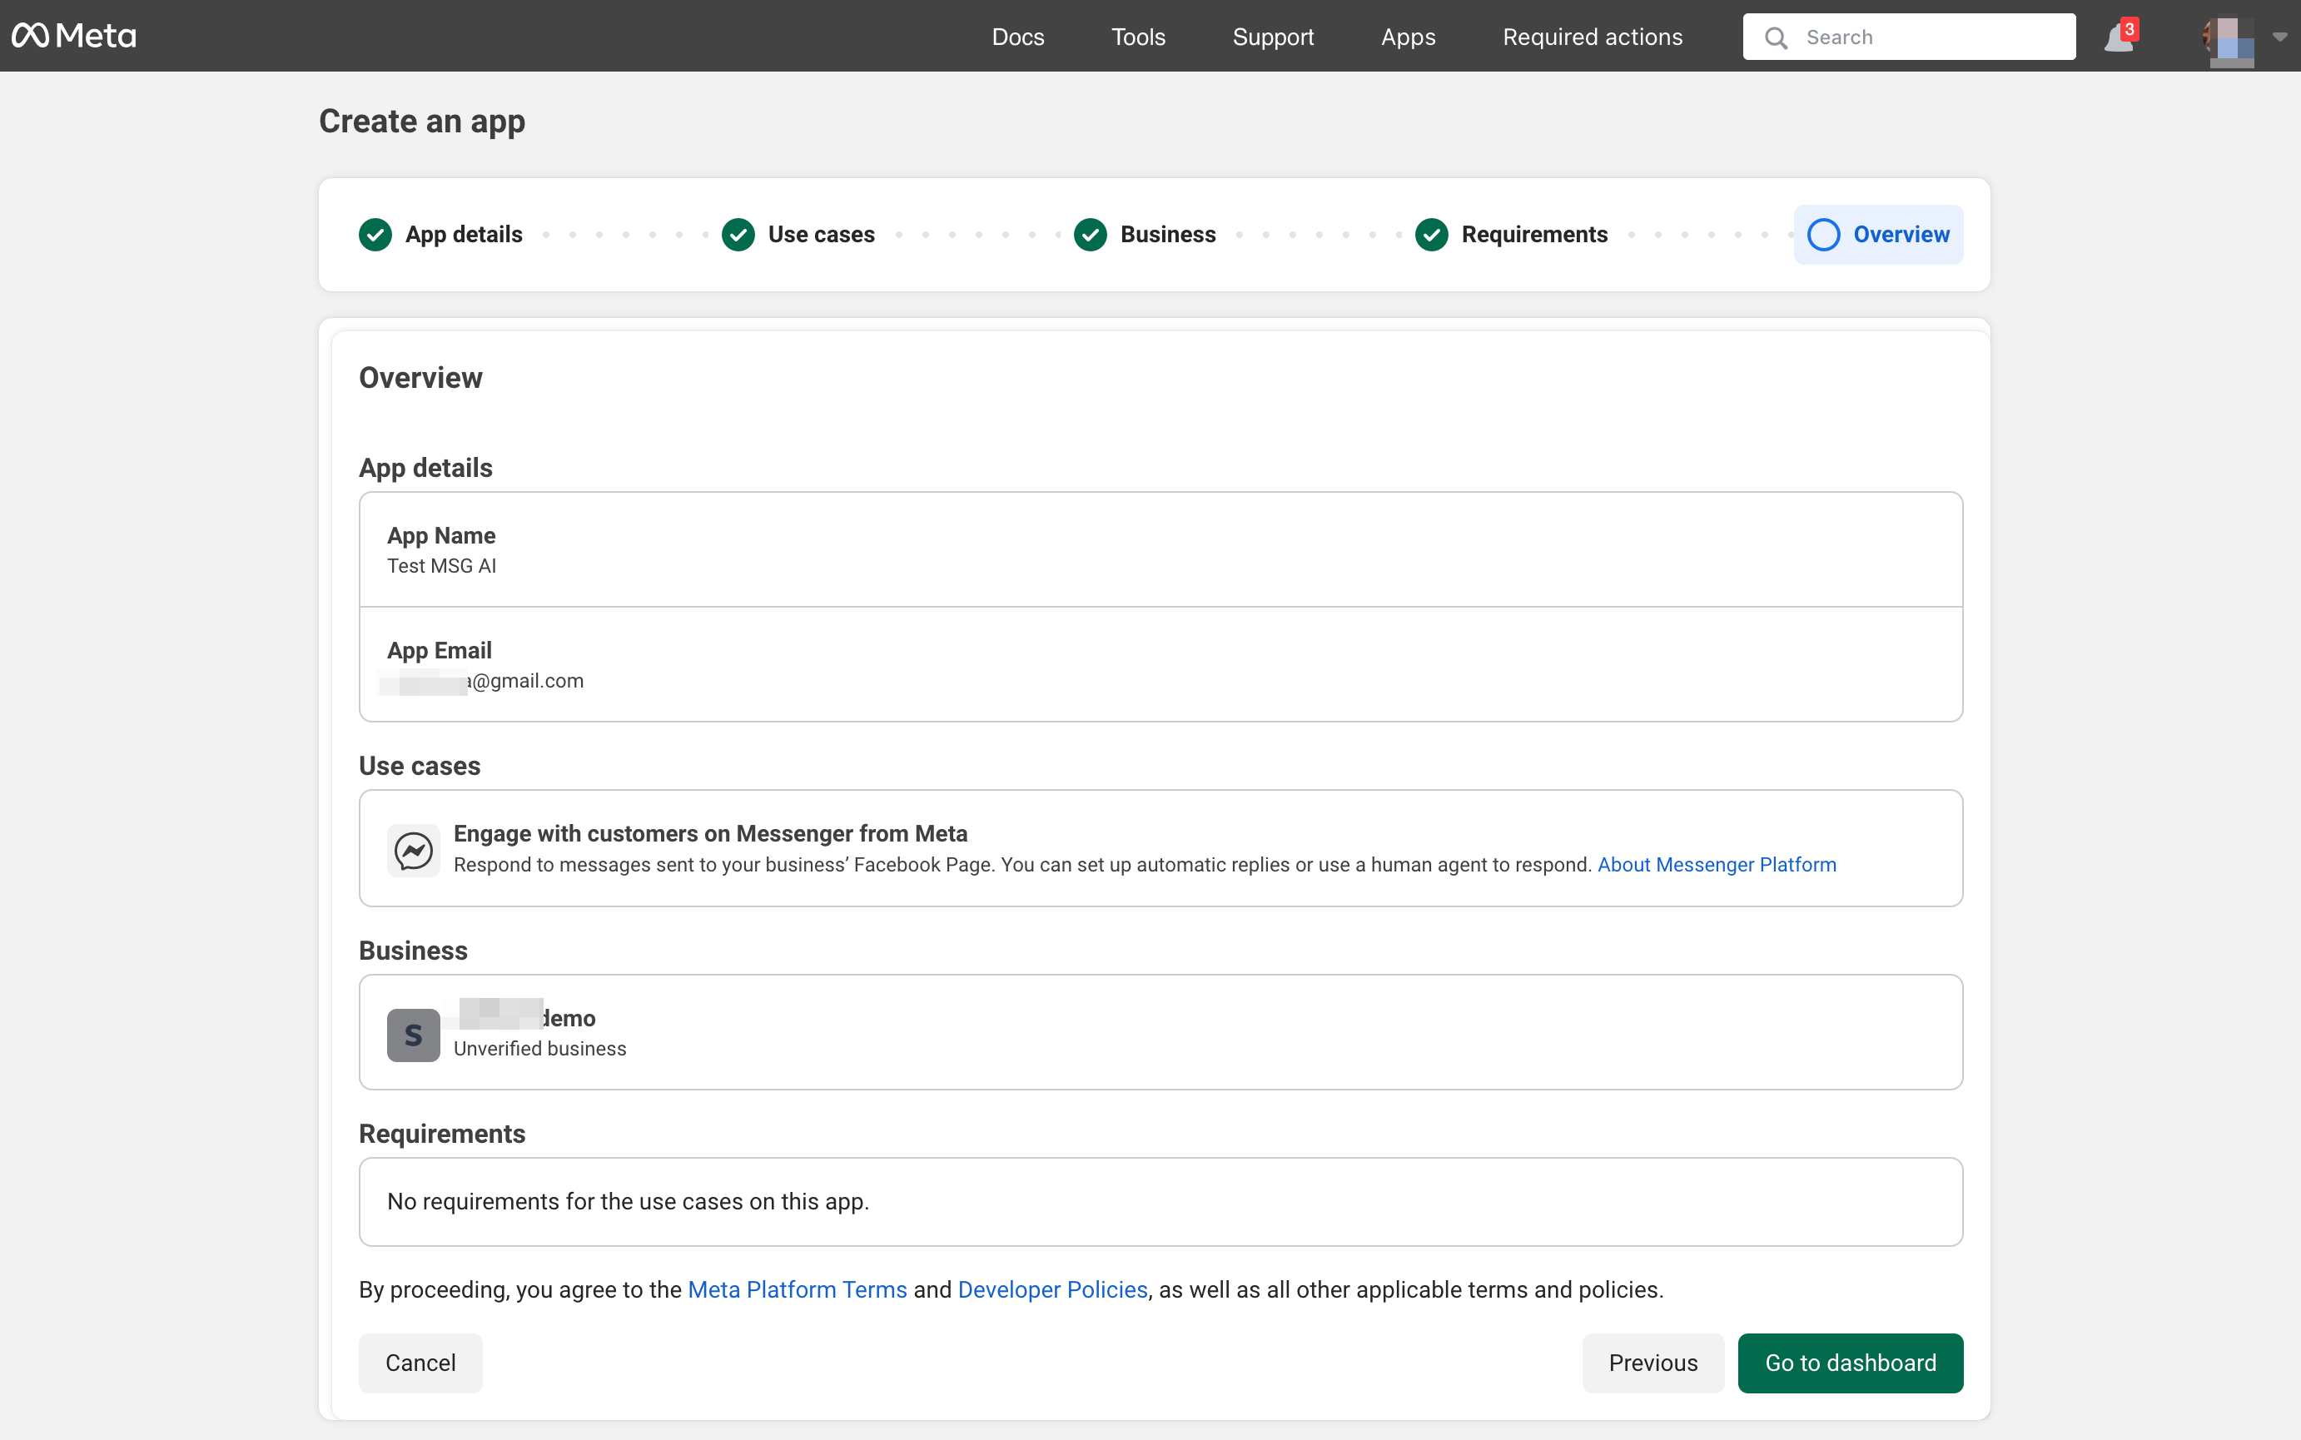The image size is (2301, 1440).
Task: Expand the account dropdown arrow
Action: [2280, 37]
